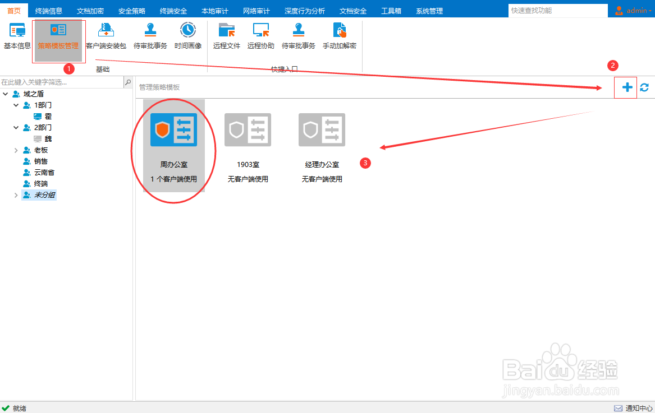
Task: Click the 就绪 status indicator
Action: point(14,408)
